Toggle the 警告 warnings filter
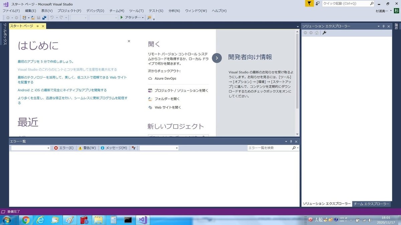The image size is (401, 225). (87, 148)
